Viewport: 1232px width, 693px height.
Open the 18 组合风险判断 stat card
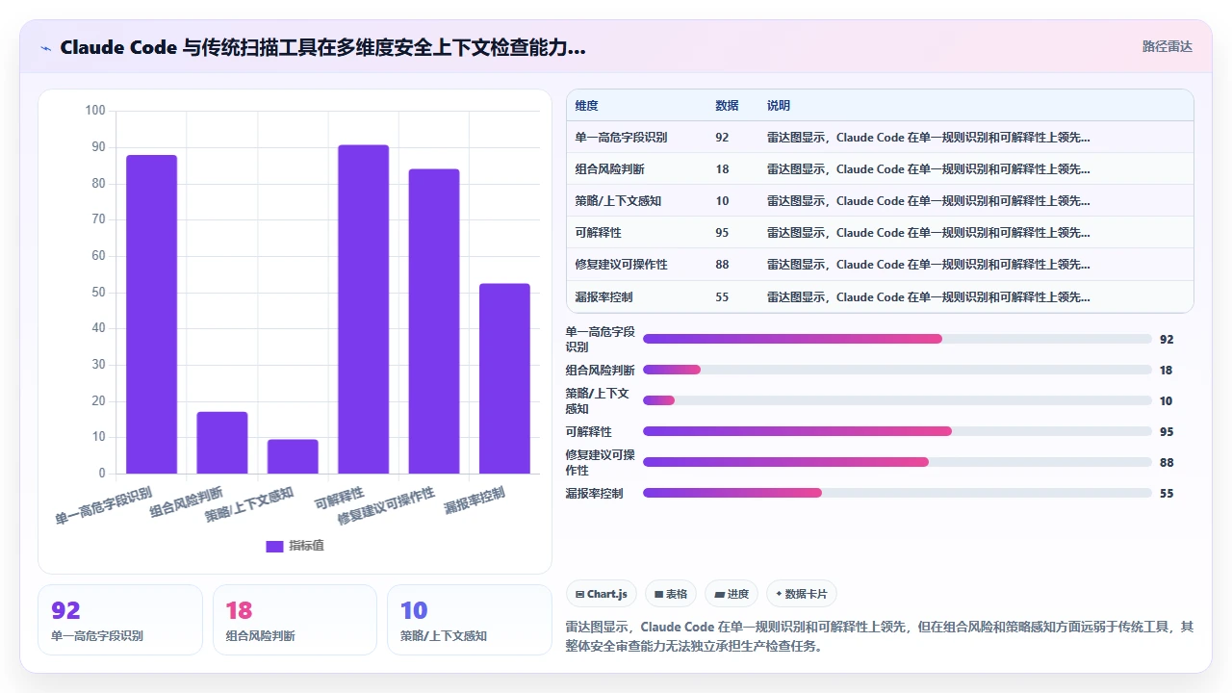tap(295, 620)
